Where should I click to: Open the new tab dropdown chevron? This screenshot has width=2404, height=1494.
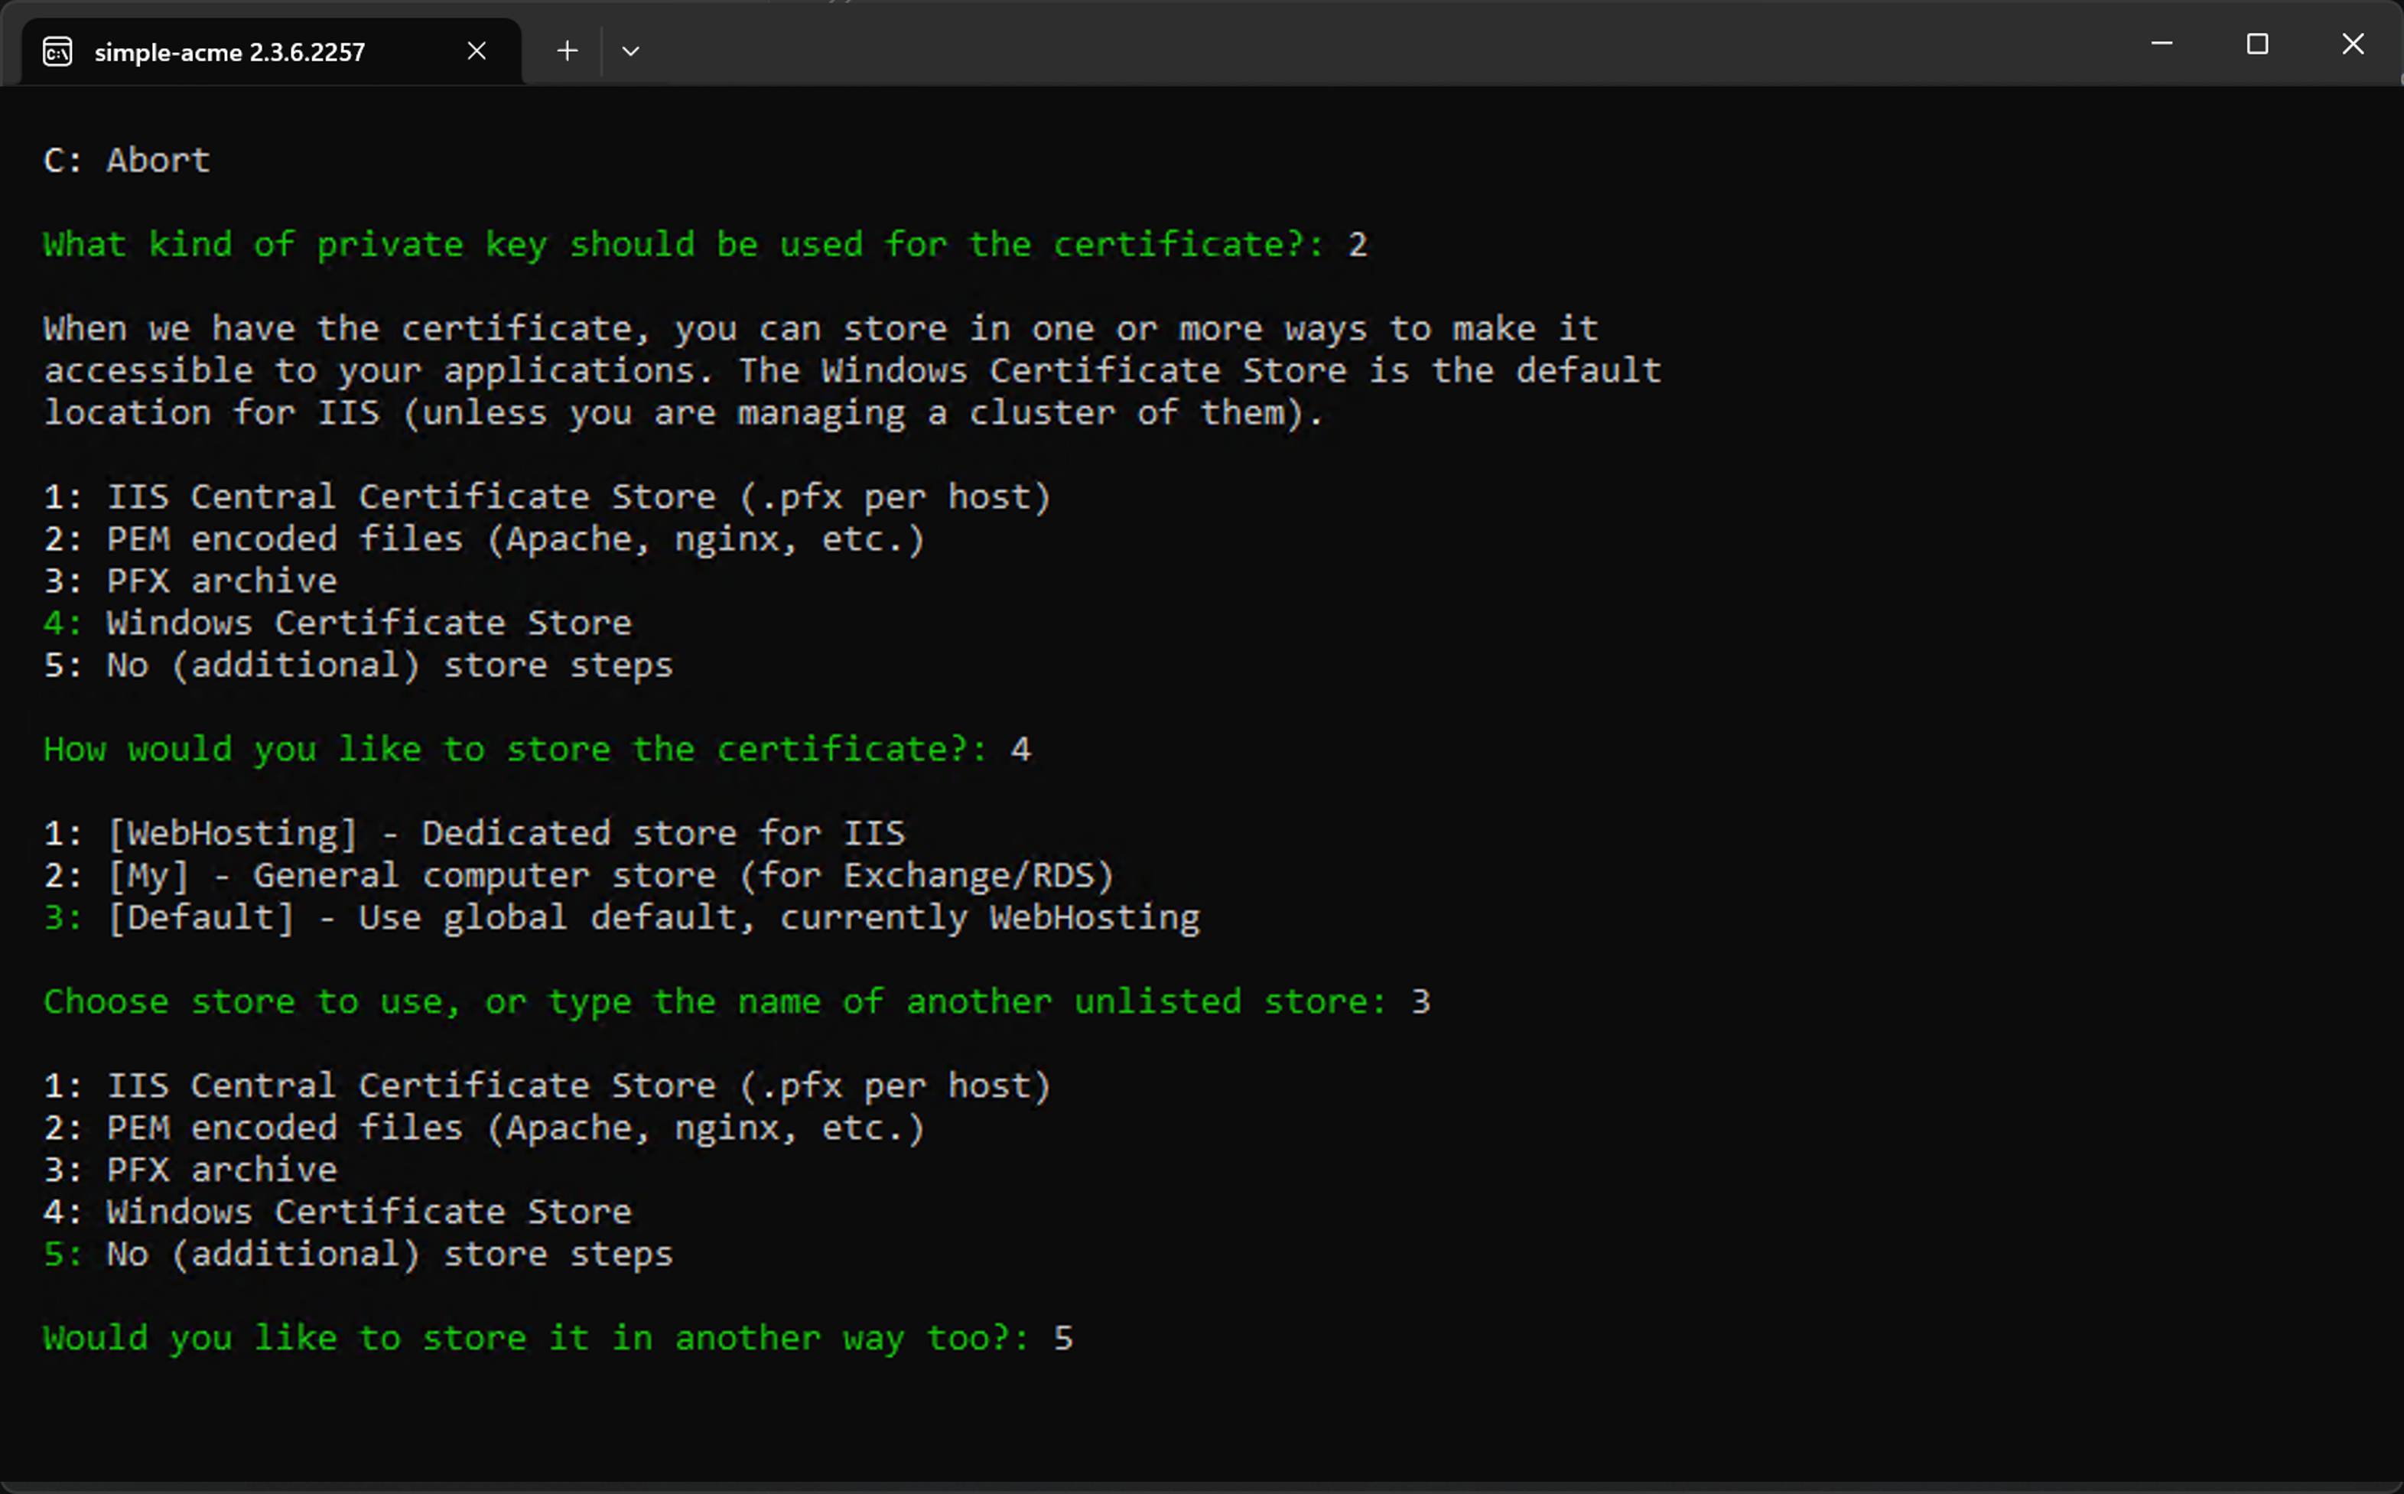[631, 50]
